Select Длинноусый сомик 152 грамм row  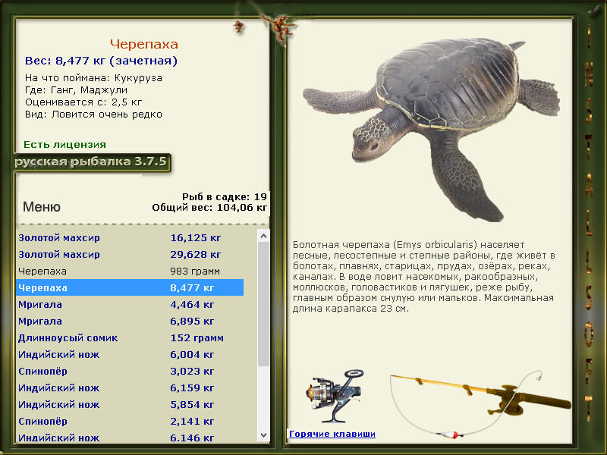pos(130,337)
